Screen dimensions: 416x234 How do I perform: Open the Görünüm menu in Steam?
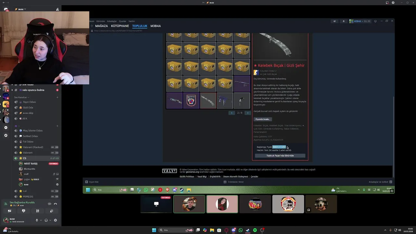[101, 21]
